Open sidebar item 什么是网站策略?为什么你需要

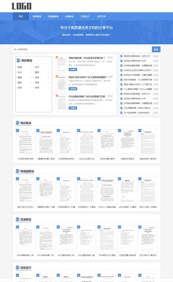click(138, 89)
